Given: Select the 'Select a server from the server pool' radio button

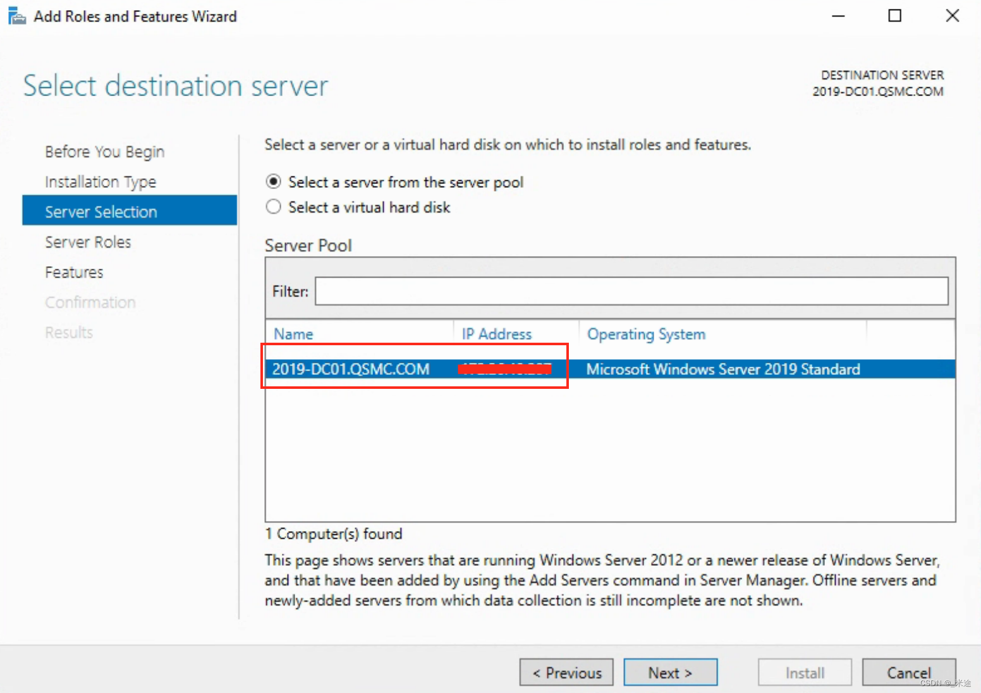Looking at the screenshot, I should point(273,181).
